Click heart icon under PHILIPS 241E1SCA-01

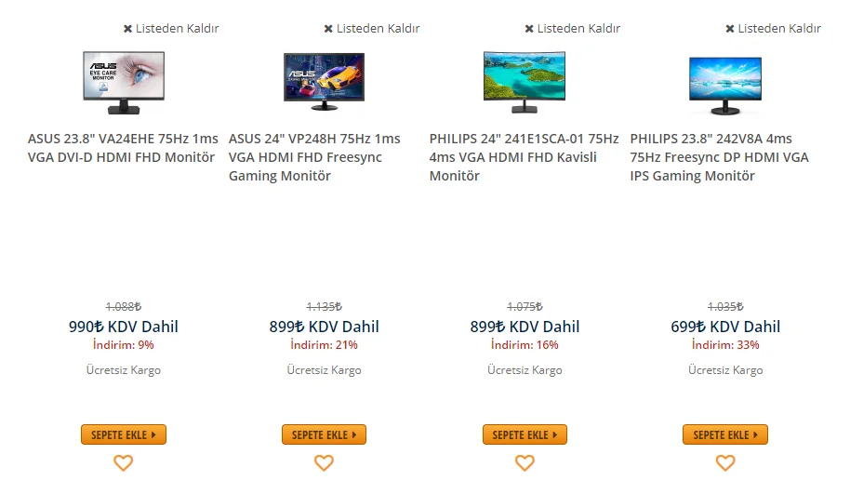[x=525, y=462]
